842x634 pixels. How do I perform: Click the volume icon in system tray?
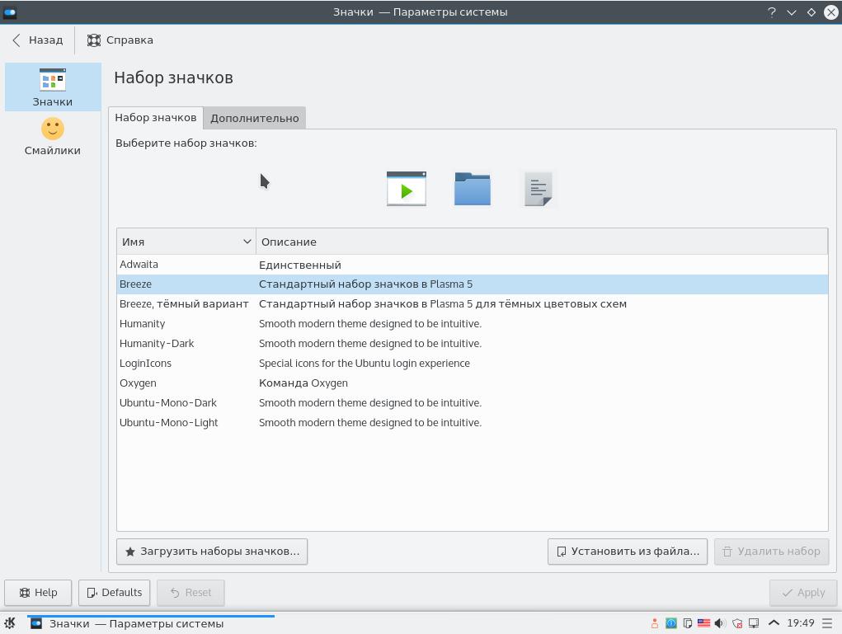(x=720, y=623)
